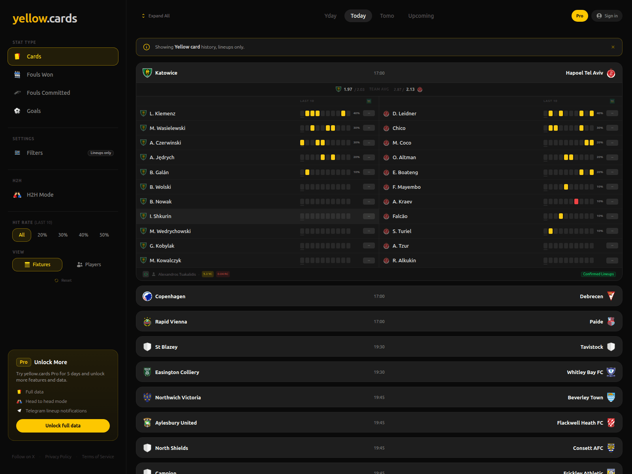Expand Northwich Victoria vs Beverley Town fixture
Viewport: 632px width, 474px height.
click(x=379, y=397)
